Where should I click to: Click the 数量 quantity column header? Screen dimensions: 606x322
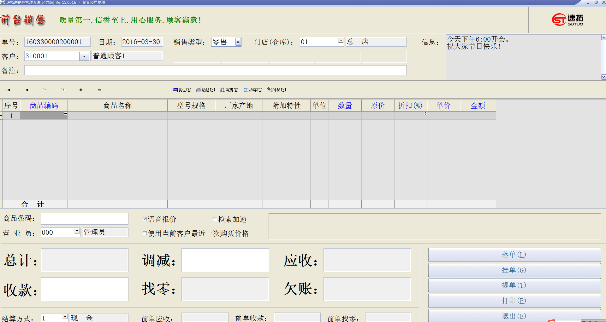pos(345,105)
